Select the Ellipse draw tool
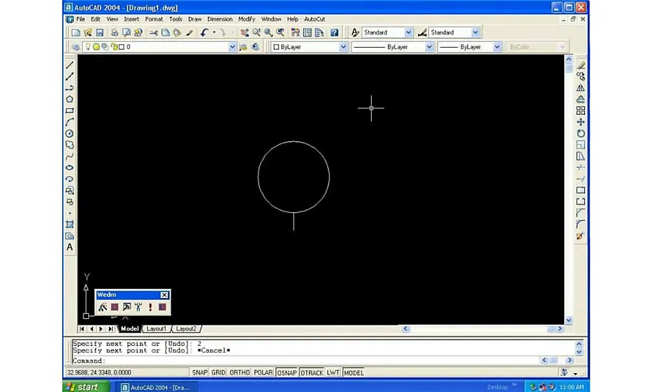Image resolution: width=653 pixels, height=392 pixels. point(70,167)
